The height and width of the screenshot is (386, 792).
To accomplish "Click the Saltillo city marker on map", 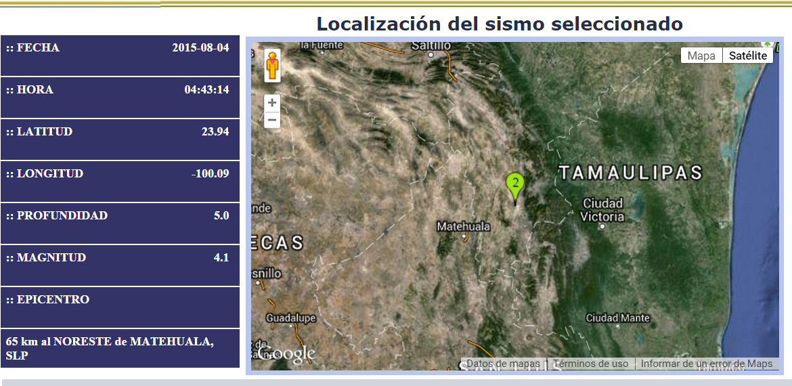I will (x=431, y=56).
